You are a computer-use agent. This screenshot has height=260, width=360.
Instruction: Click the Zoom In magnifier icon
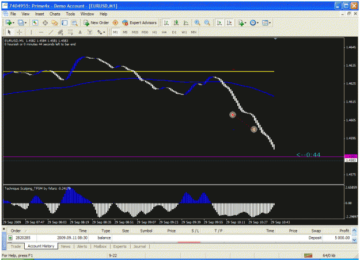[x=197, y=22]
